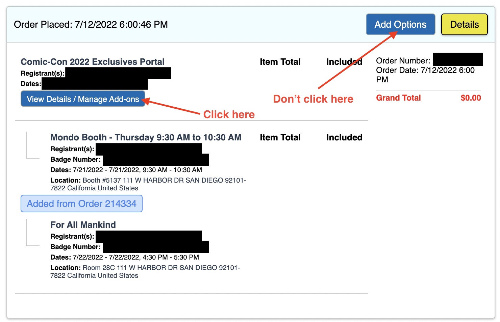Image resolution: width=500 pixels, height=322 pixels.
Task: Click the Room 28C location text
Action: [x=145, y=271]
